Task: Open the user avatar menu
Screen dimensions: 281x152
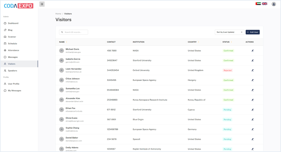Action: (274, 4)
